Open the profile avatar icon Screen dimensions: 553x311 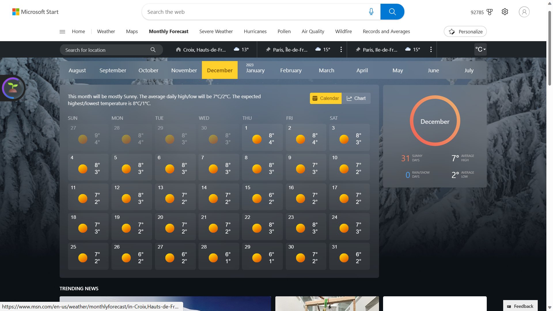click(524, 12)
